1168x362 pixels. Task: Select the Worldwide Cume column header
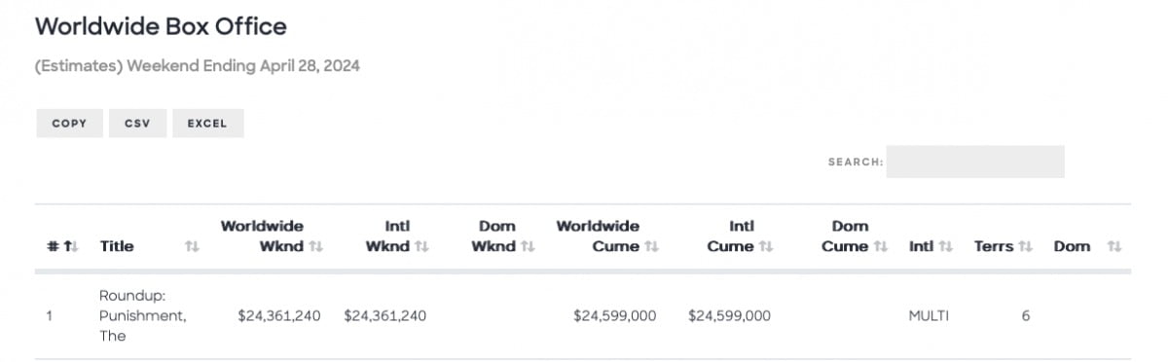(x=598, y=236)
